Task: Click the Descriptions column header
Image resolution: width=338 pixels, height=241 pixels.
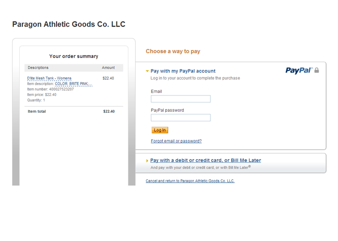Action: (x=38, y=67)
